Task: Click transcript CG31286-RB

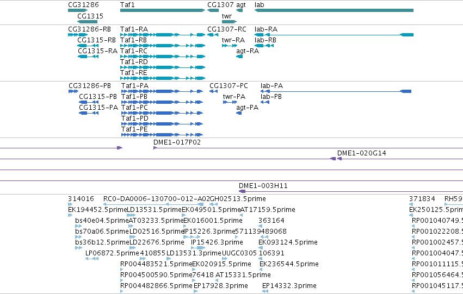Action: (x=89, y=29)
